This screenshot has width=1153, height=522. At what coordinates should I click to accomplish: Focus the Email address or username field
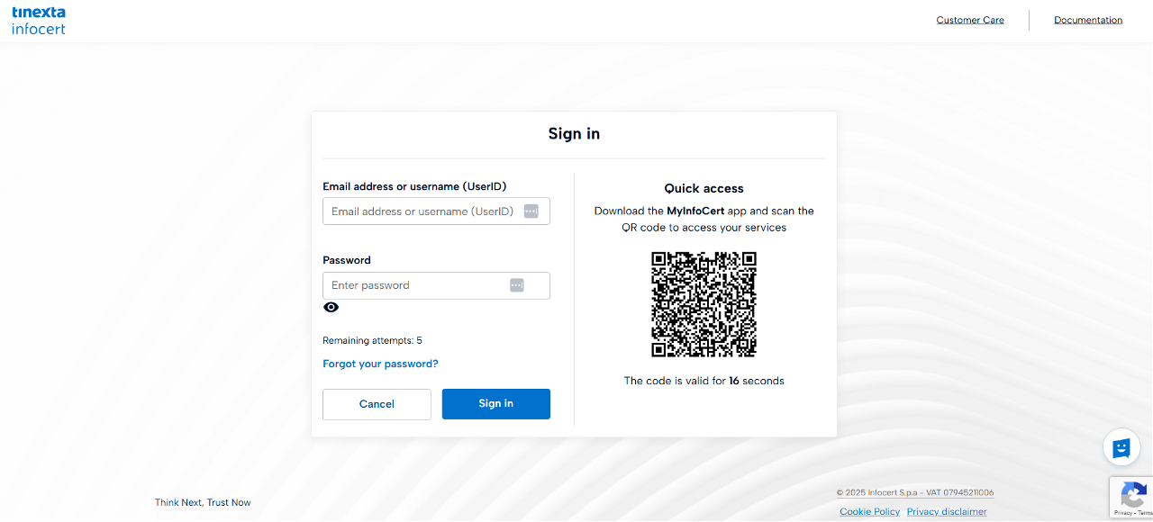click(422, 211)
